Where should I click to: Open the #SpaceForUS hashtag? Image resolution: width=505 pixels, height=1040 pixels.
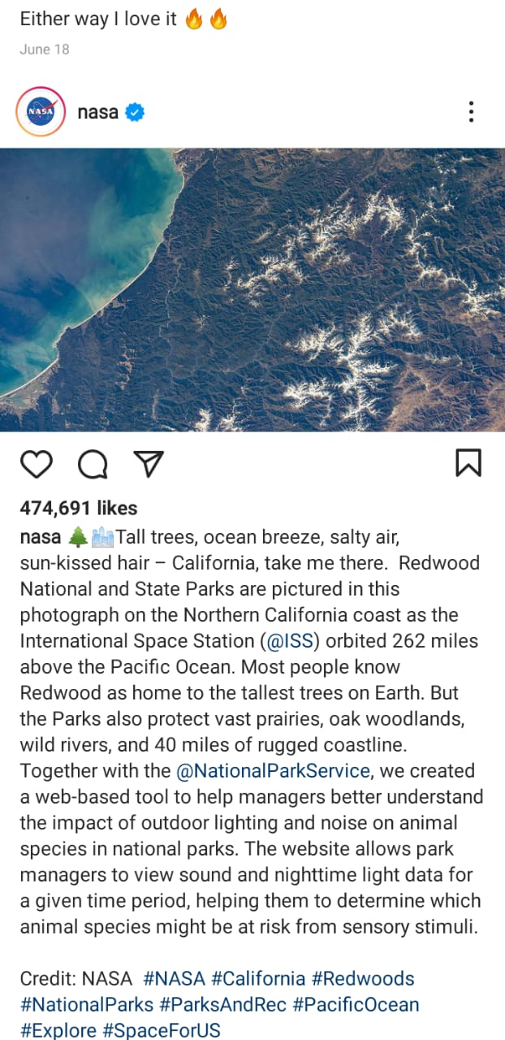[x=161, y=1031]
